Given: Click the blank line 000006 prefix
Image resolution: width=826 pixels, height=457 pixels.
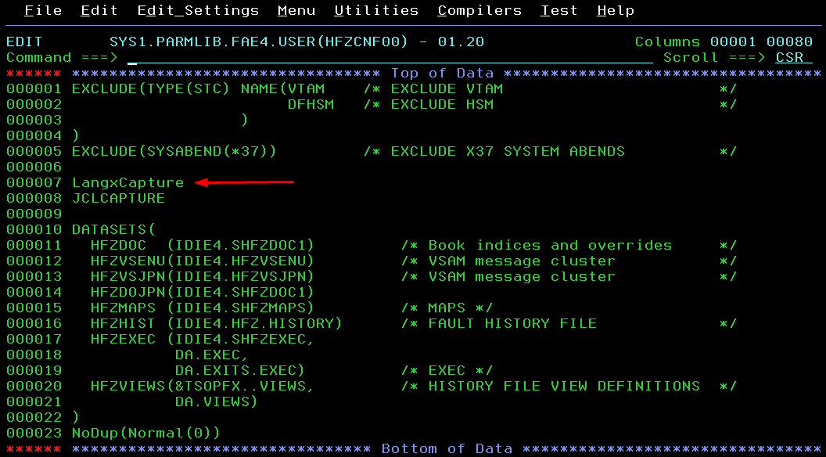Looking at the screenshot, I should pyautogui.click(x=34, y=167).
